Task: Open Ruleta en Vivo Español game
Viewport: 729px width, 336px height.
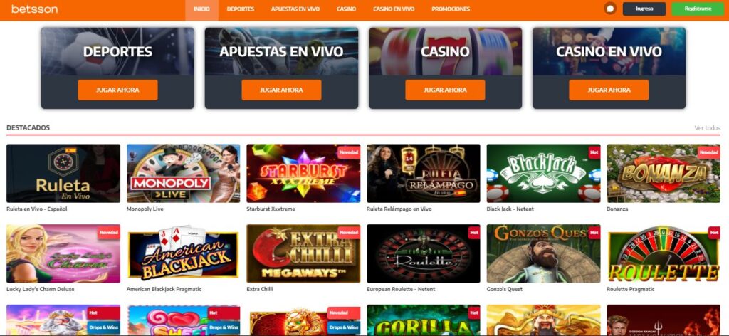Action: (63, 174)
